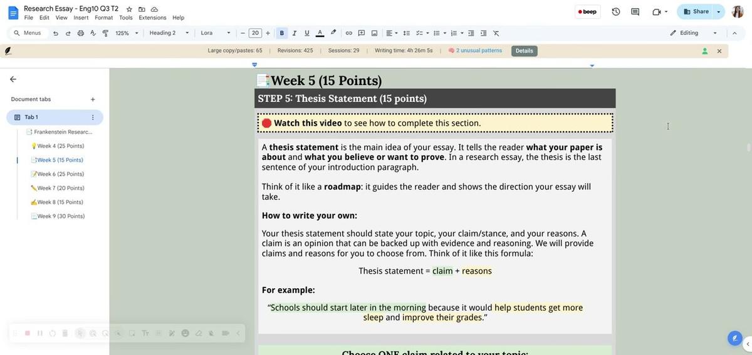Toggle bold formatting
Viewport: 752px width, 355px height.
[x=282, y=33]
